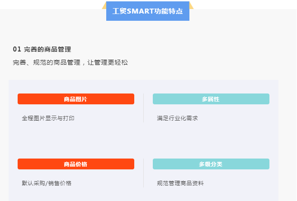Open the 商品价格 orange label
This screenshot has height=201, width=297.
(76, 164)
